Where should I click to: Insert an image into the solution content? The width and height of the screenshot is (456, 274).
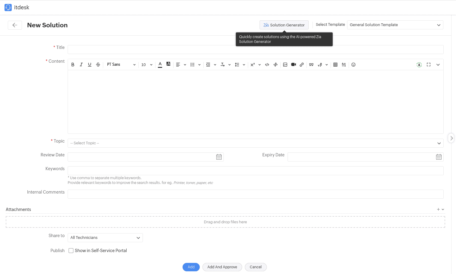pos(285,65)
